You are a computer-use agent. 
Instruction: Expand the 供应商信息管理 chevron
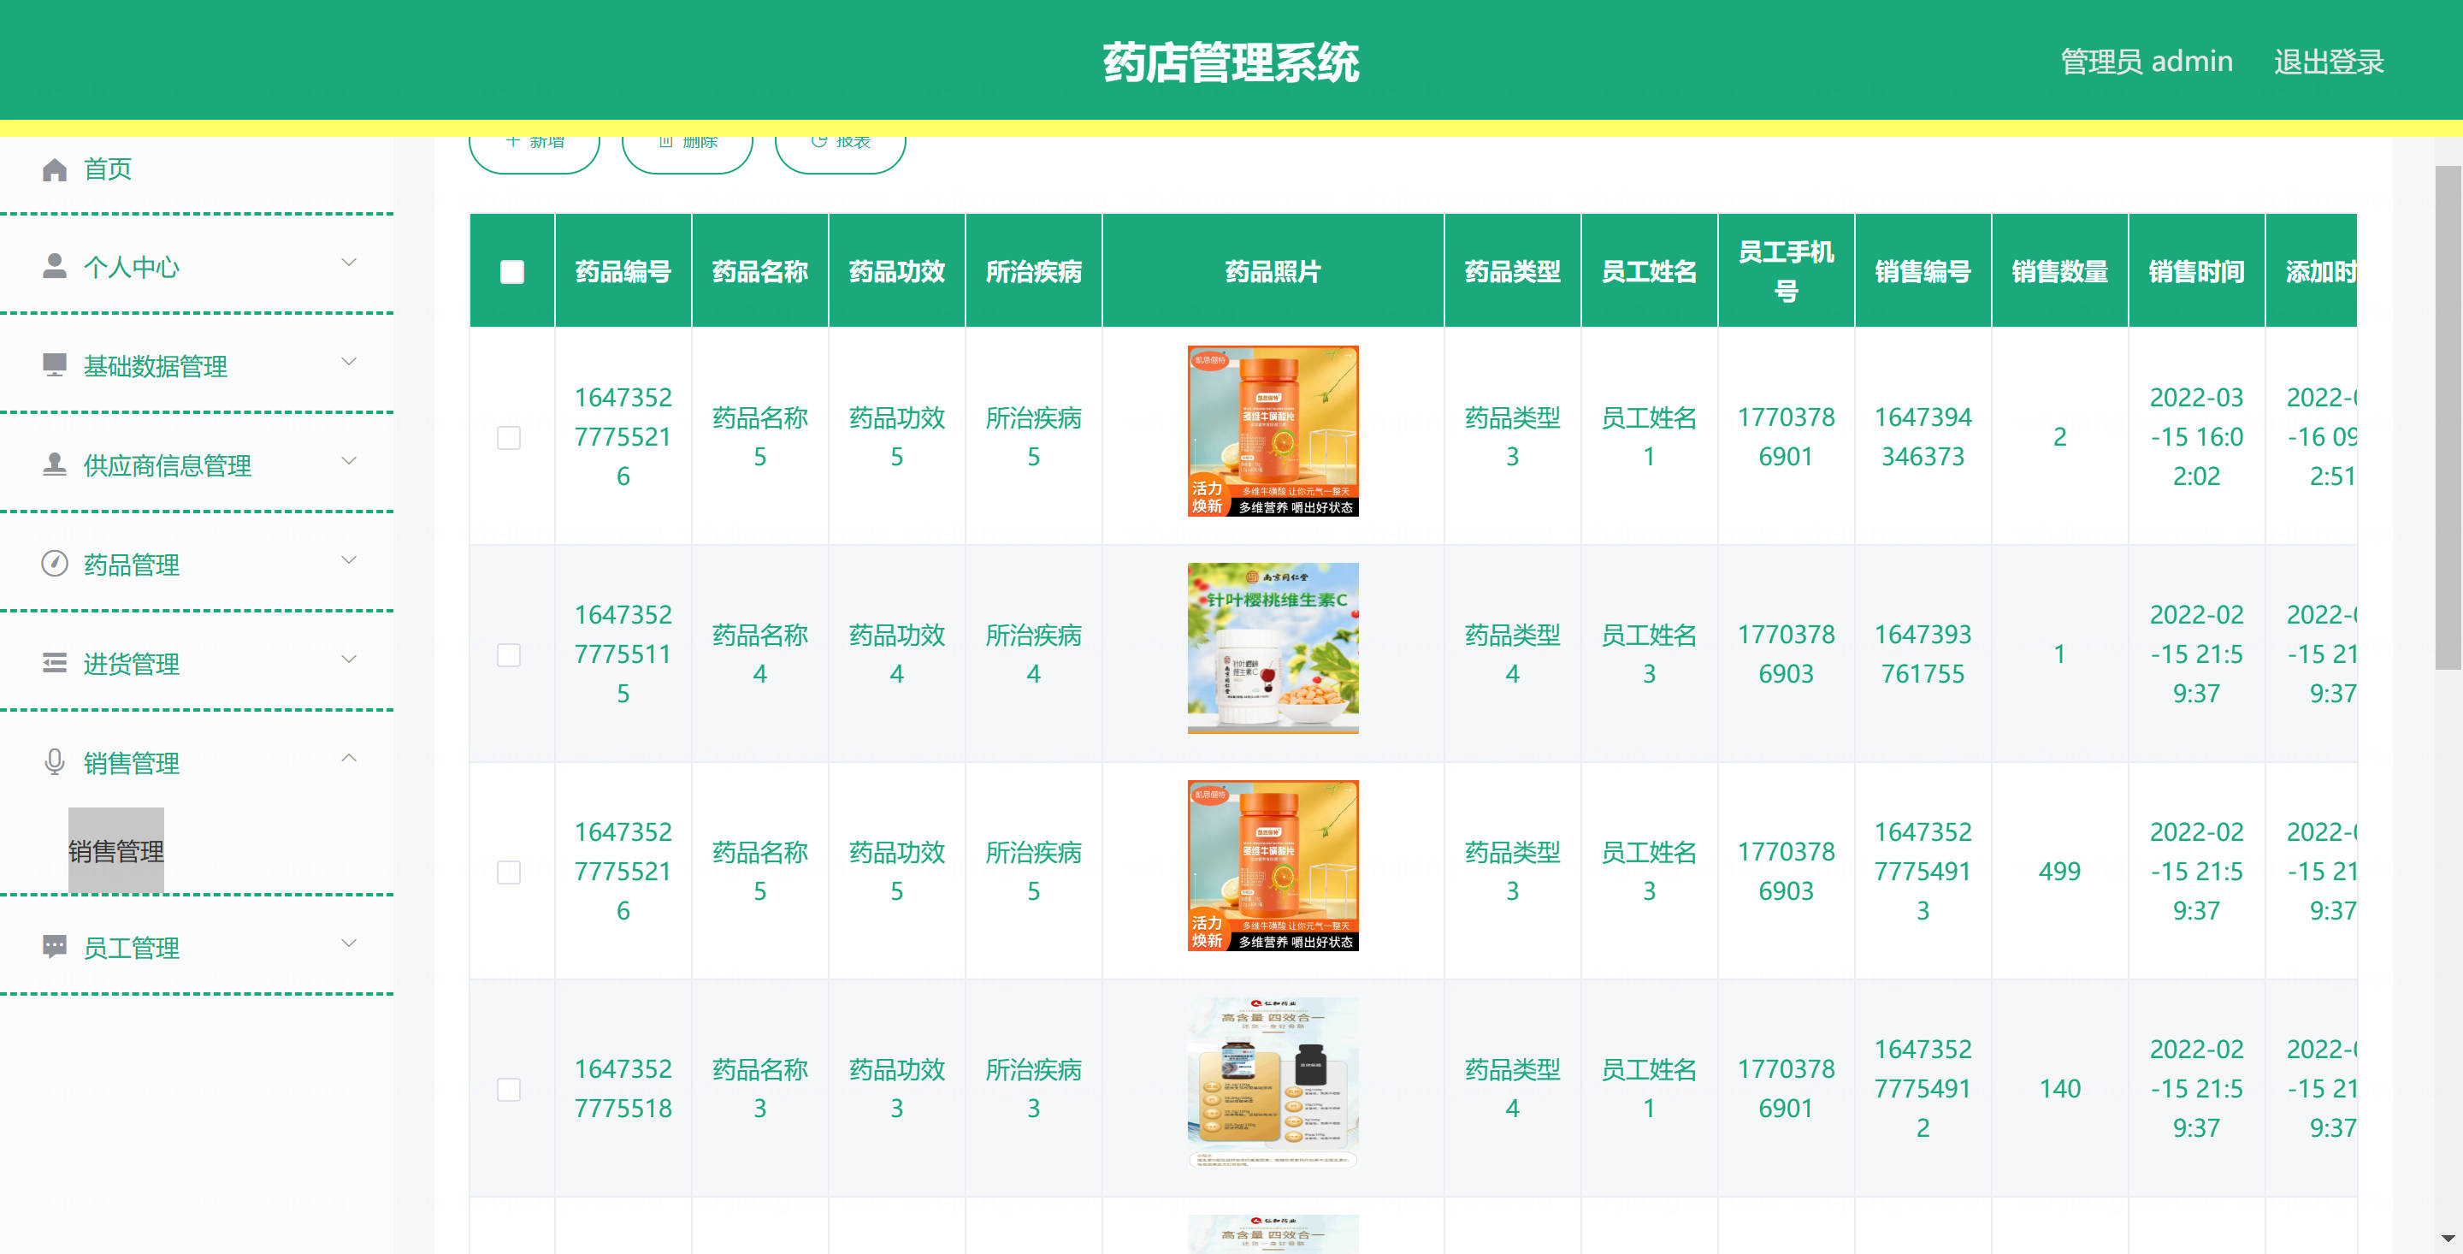pos(349,460)
